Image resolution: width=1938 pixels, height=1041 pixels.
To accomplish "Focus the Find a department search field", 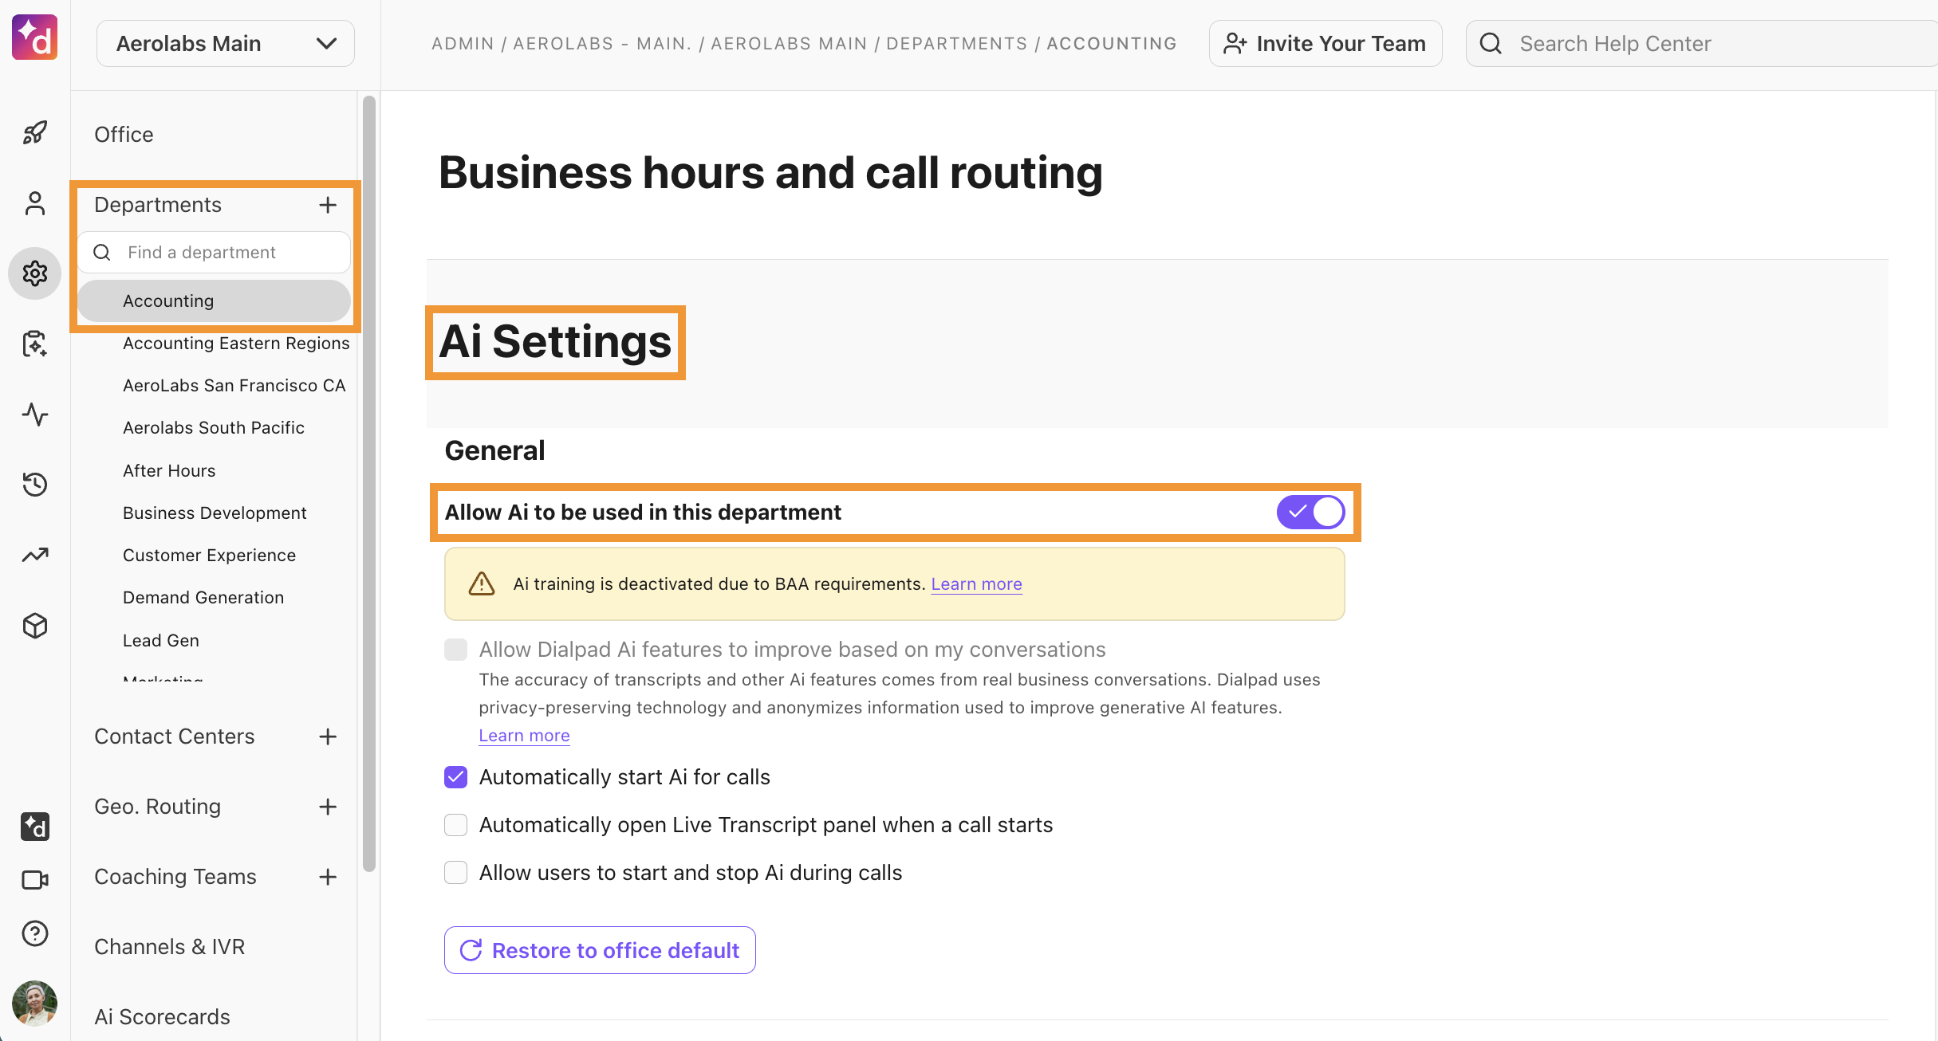I will coord(214,252).
